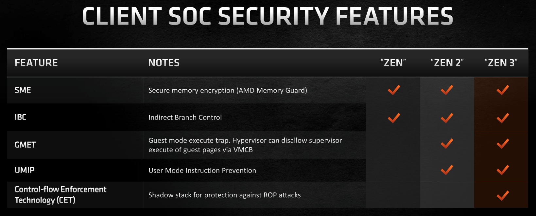Viewport: 536px width, 216px height.
Task: Click the UMIP checkmark under Zen 3
Action: [x=503, y=170]
